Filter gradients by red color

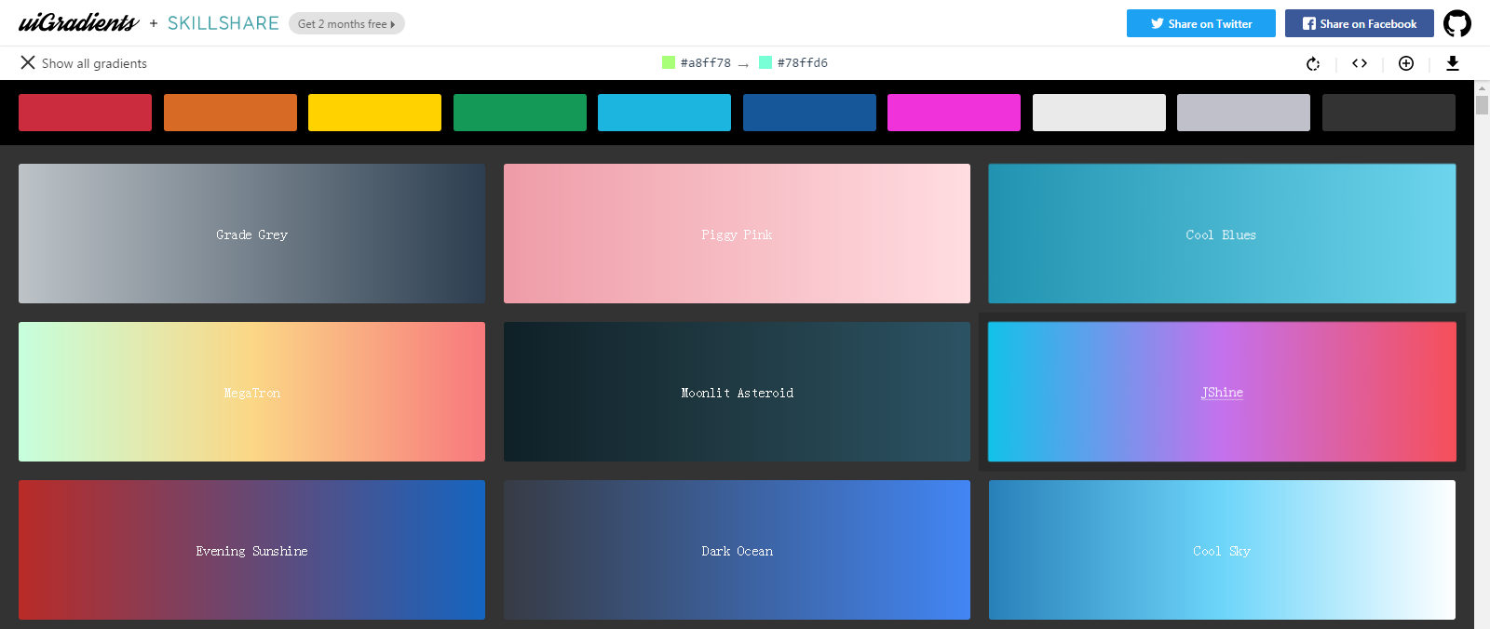click(x=85, y=113)
